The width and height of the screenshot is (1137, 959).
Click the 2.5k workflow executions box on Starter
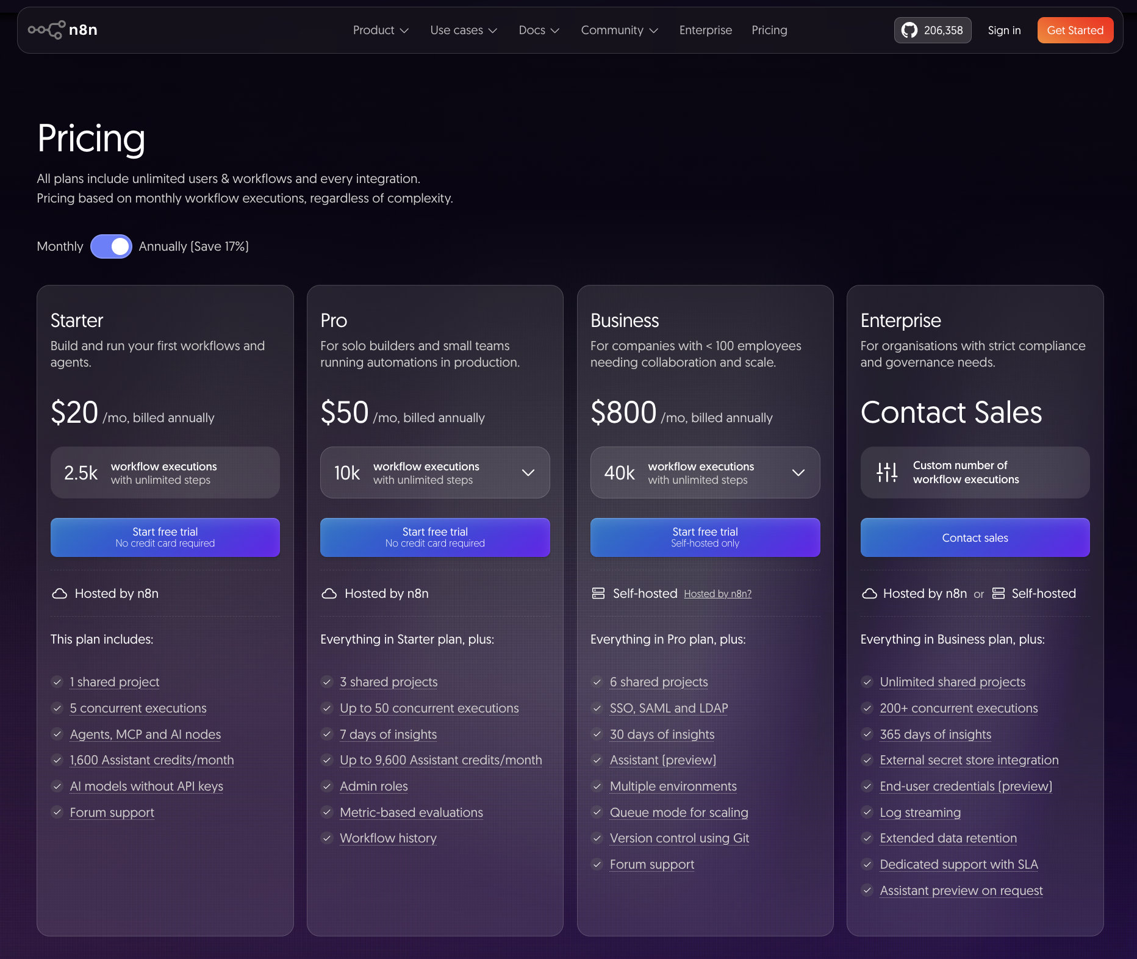[x=165, y=473]
